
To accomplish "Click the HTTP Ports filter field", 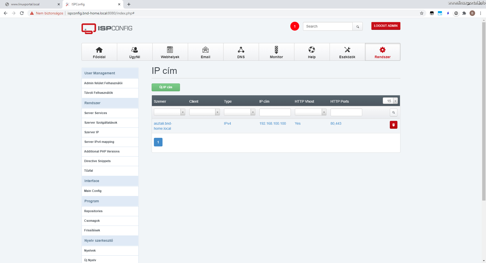I will (x=346, y=112).
